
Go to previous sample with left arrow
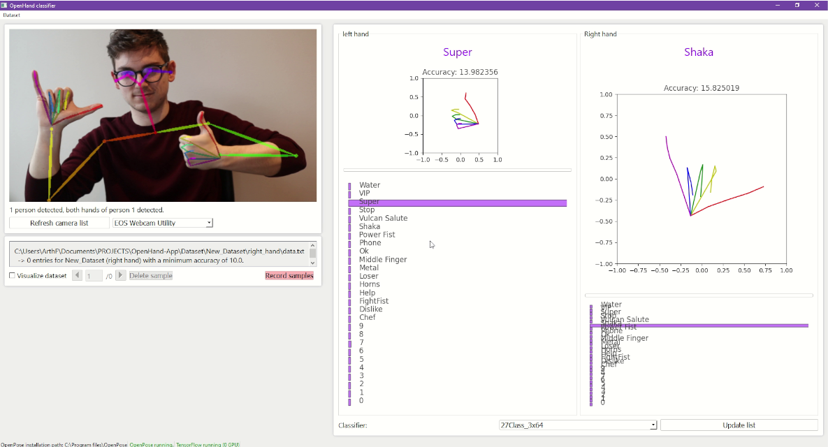click(x=77, y=276)
